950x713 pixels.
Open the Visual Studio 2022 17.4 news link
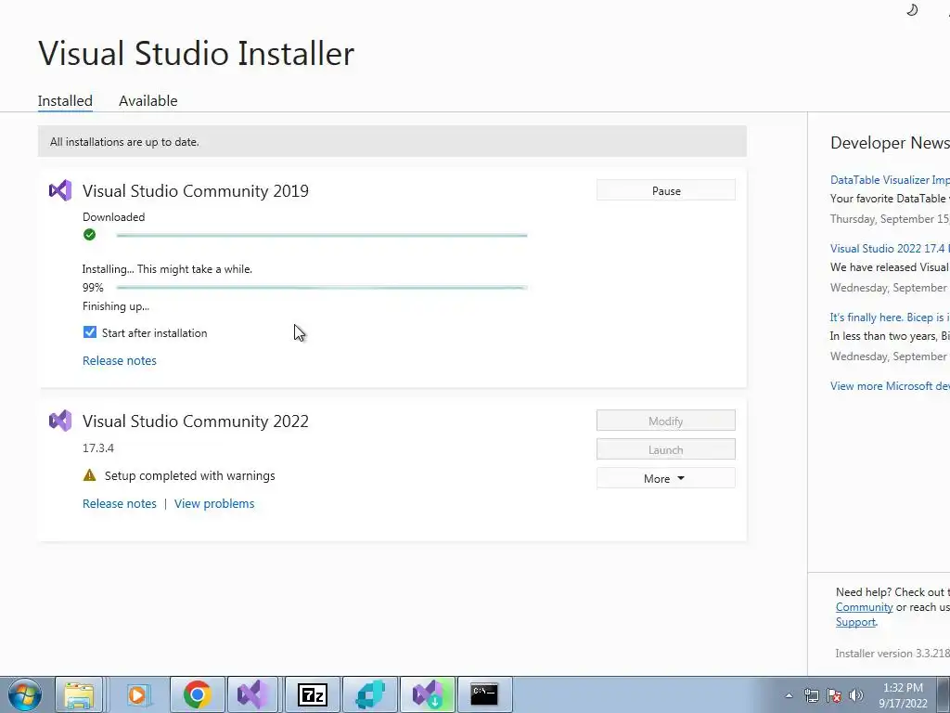pyautogui.click(x=890, y=249)
